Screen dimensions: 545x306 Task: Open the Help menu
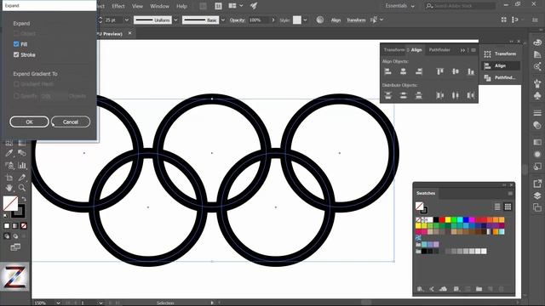pyautogui.click(x=181, y=6)
